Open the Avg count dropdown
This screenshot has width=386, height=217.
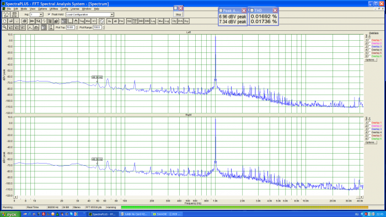tap(41, 15)
